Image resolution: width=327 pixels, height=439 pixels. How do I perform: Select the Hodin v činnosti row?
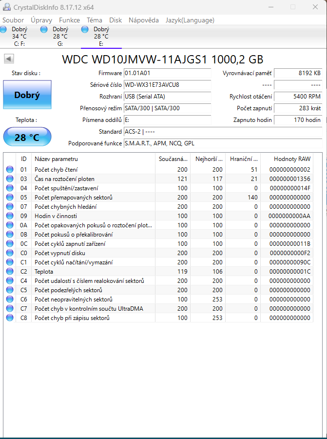[158, 216]
